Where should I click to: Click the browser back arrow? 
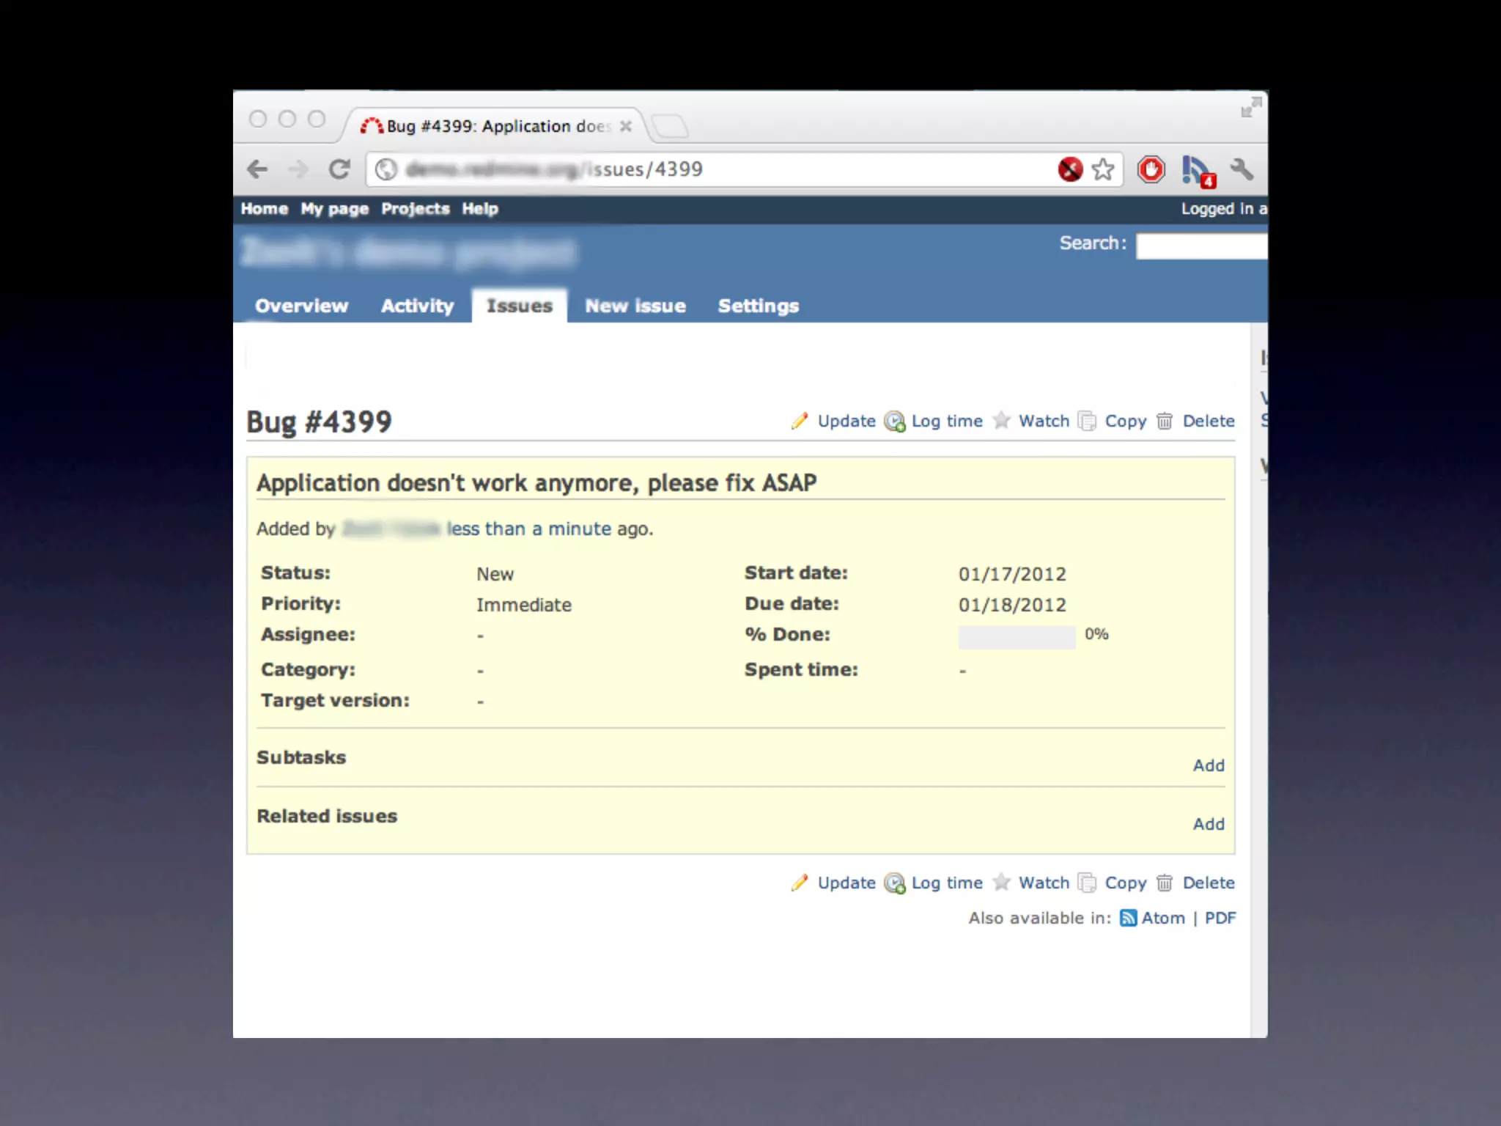point(257,169)
